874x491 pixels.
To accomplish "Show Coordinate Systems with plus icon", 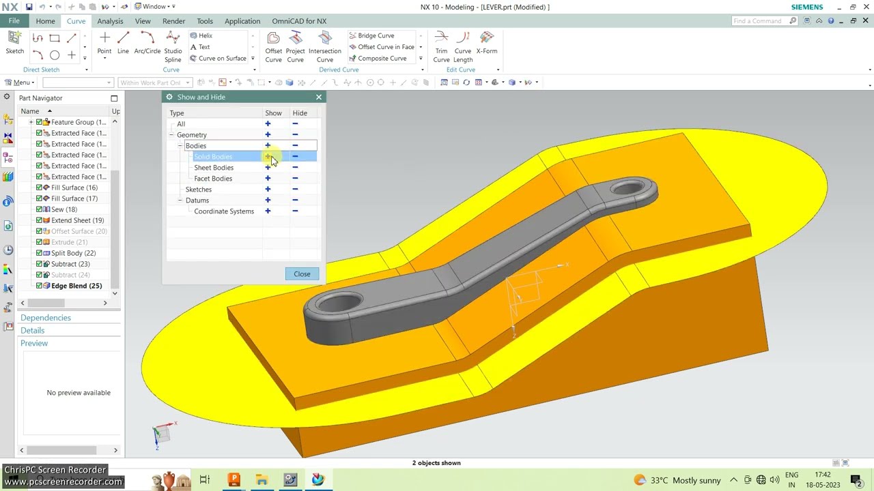I will point(268,211).
